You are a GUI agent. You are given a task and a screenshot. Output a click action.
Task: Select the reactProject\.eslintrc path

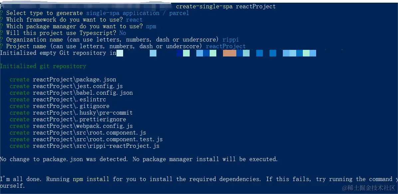tap(70, 100)
